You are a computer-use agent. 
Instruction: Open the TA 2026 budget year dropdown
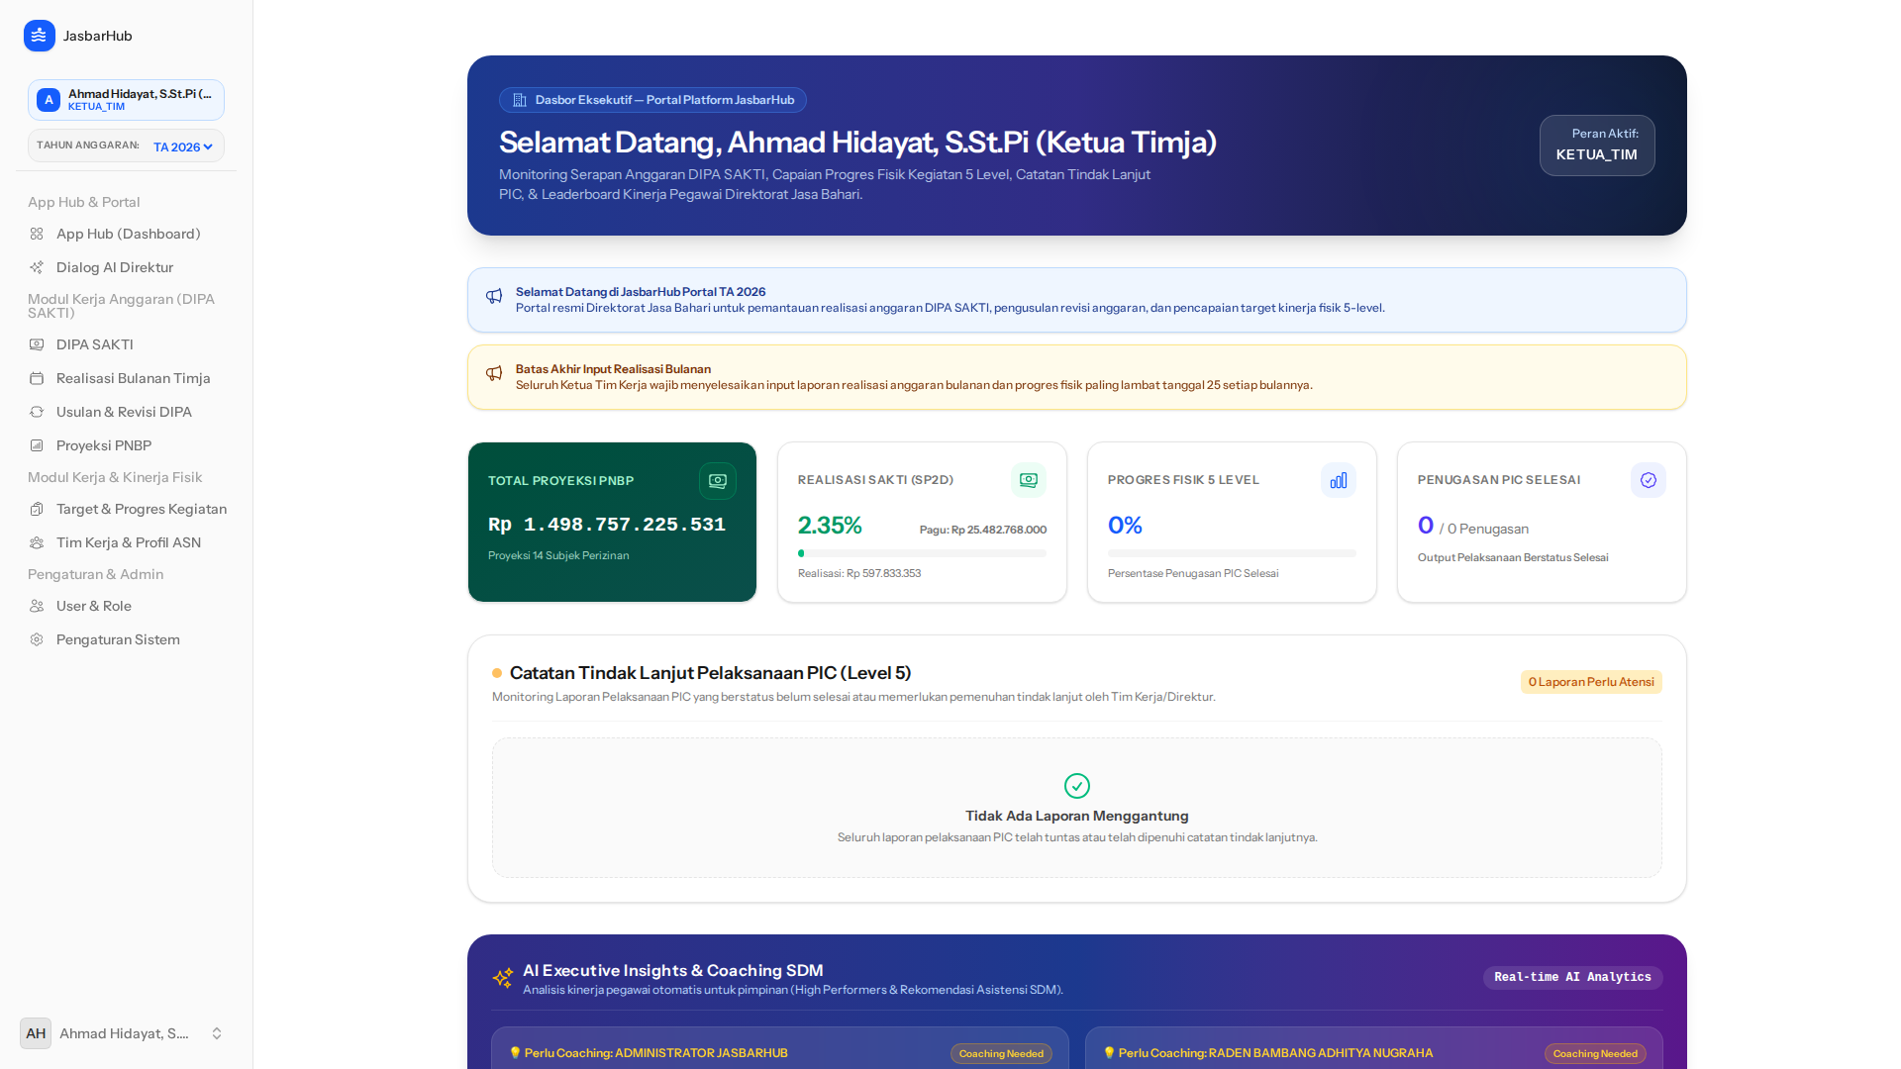pyautogui.click(x=182, y=146)
